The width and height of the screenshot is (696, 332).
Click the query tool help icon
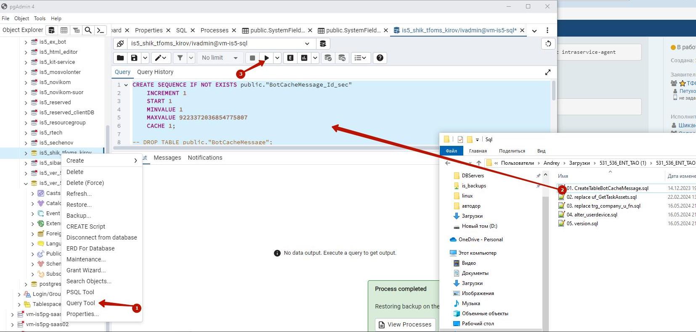coord(380,58)
